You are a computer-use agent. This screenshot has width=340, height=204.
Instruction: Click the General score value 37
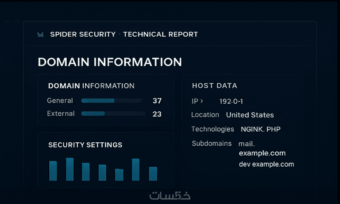pyautogui.click(x=157, y=101)
